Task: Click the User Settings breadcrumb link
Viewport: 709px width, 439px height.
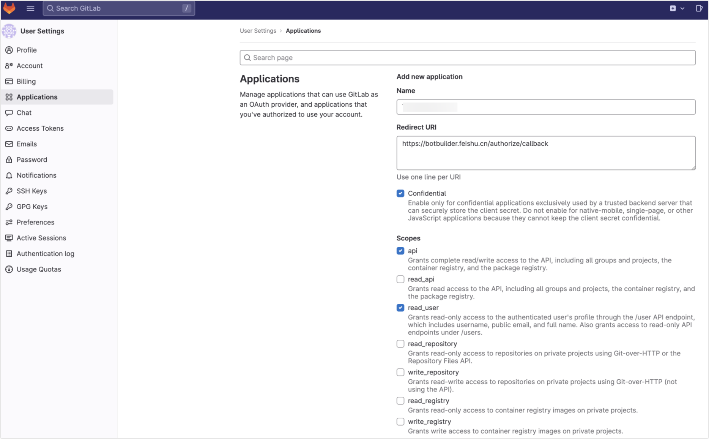Action: [x=258, y=30]
